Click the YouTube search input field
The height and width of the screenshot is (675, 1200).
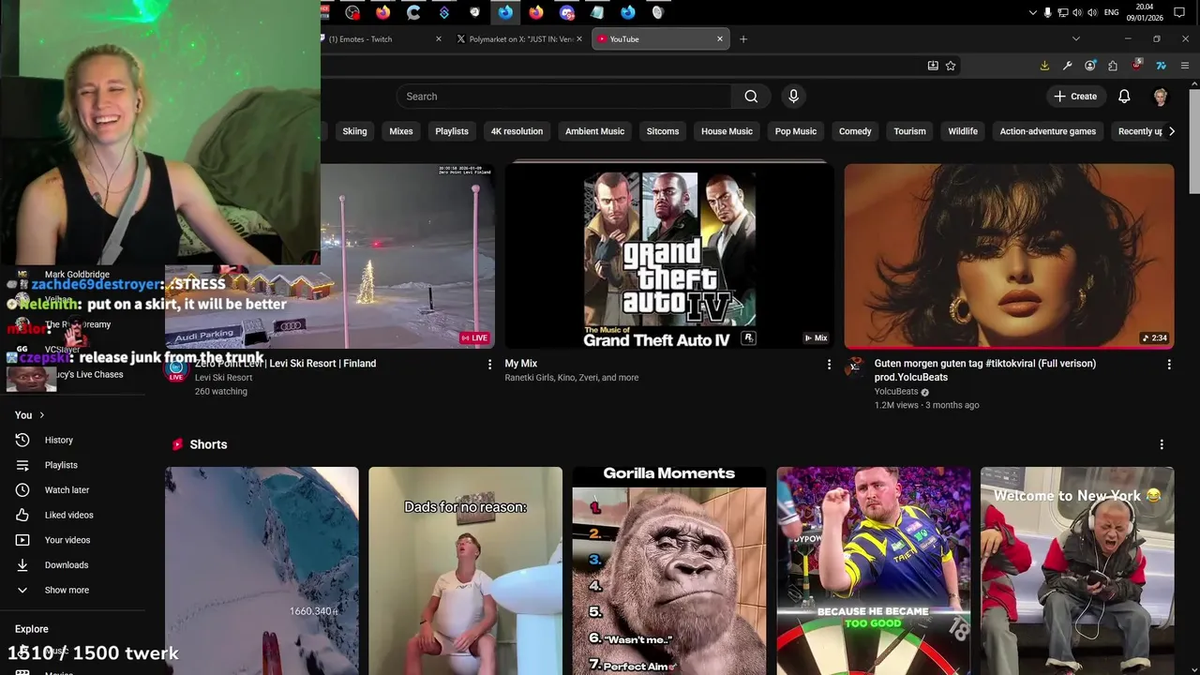click(x=564, y=97)
